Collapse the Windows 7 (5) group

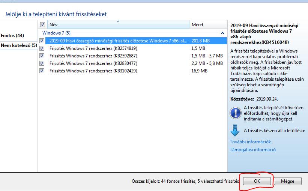tap(222, 33)
